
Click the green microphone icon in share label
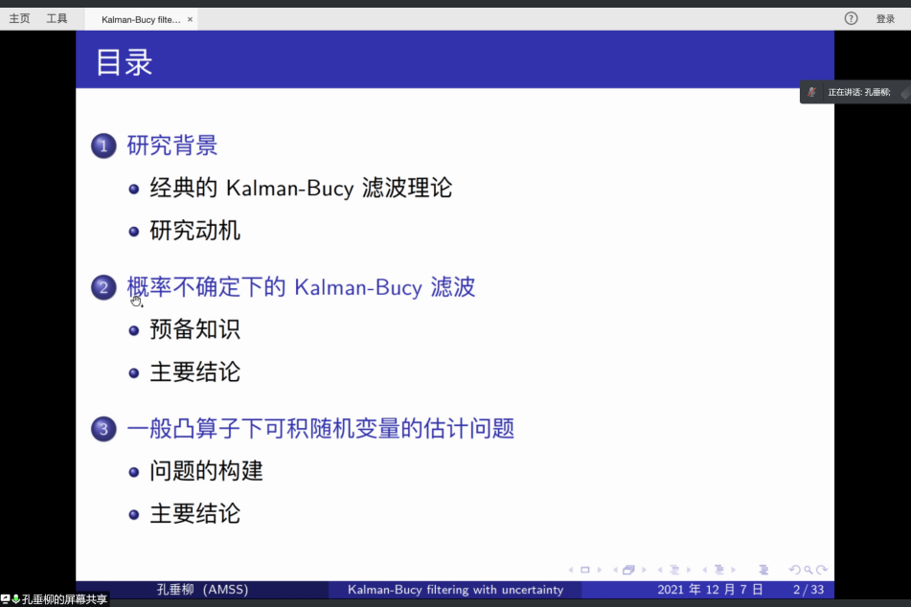[x=16, y=599]
